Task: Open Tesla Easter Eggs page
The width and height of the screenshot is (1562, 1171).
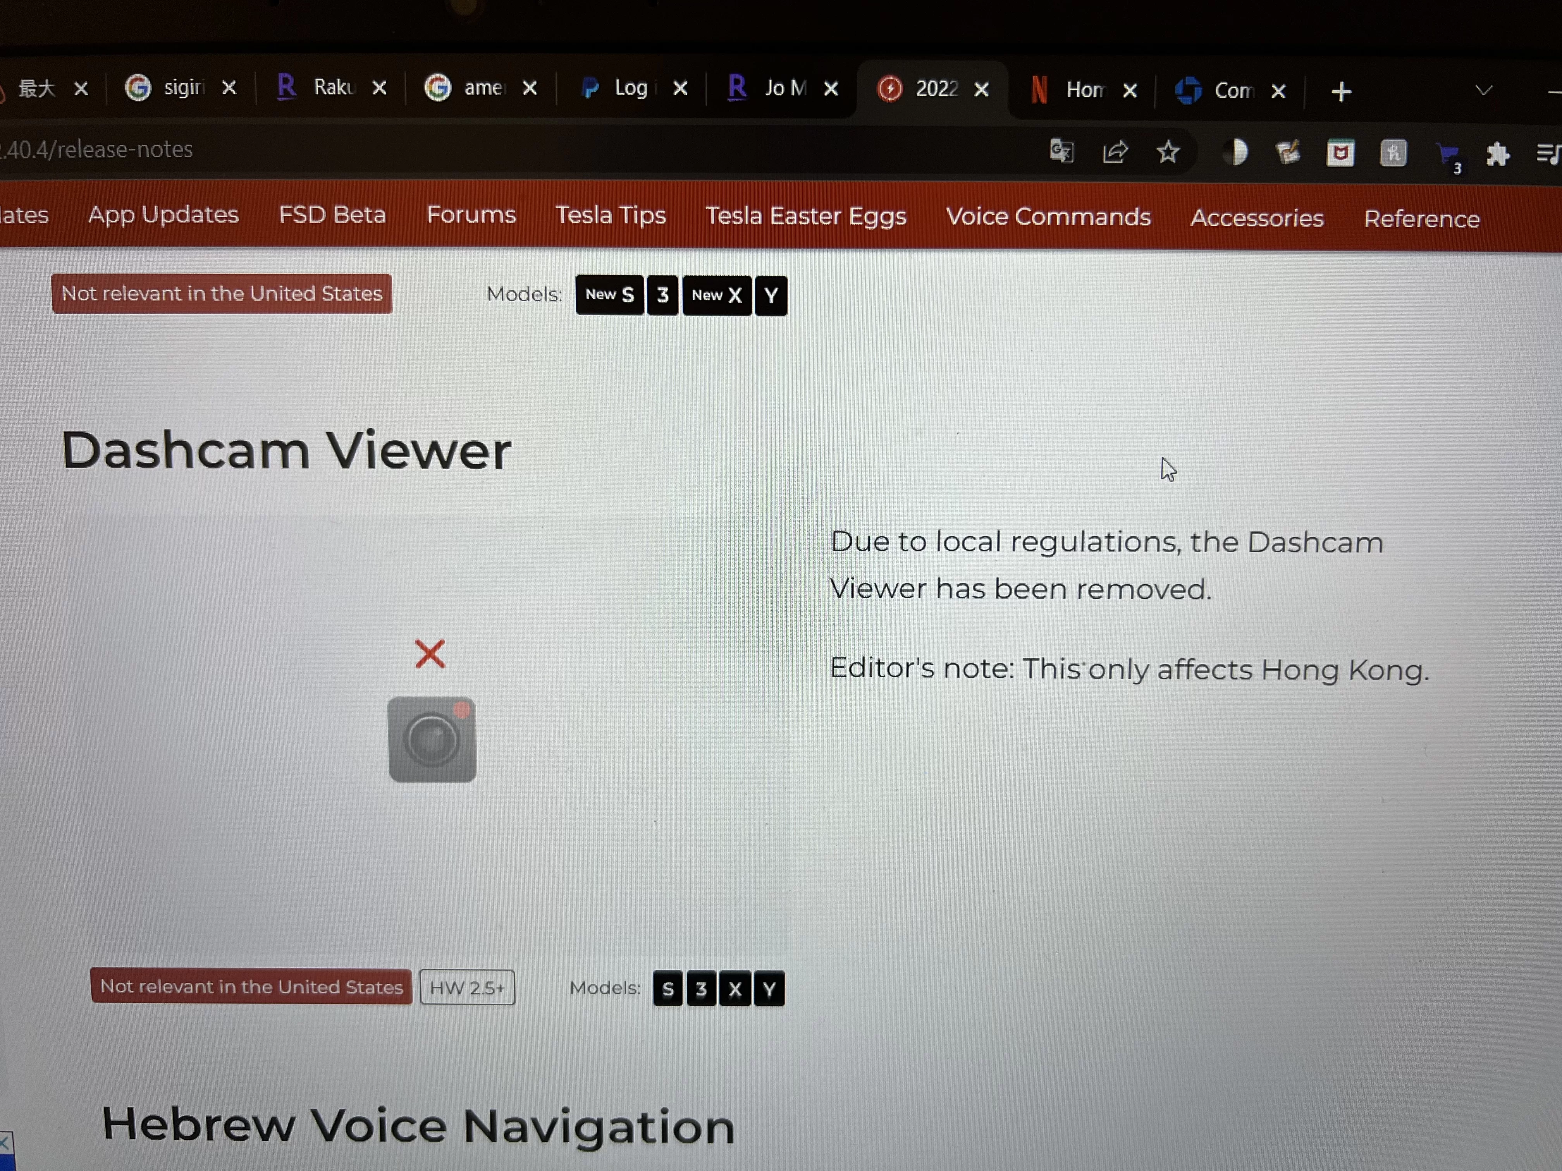Action: (806, 216)
